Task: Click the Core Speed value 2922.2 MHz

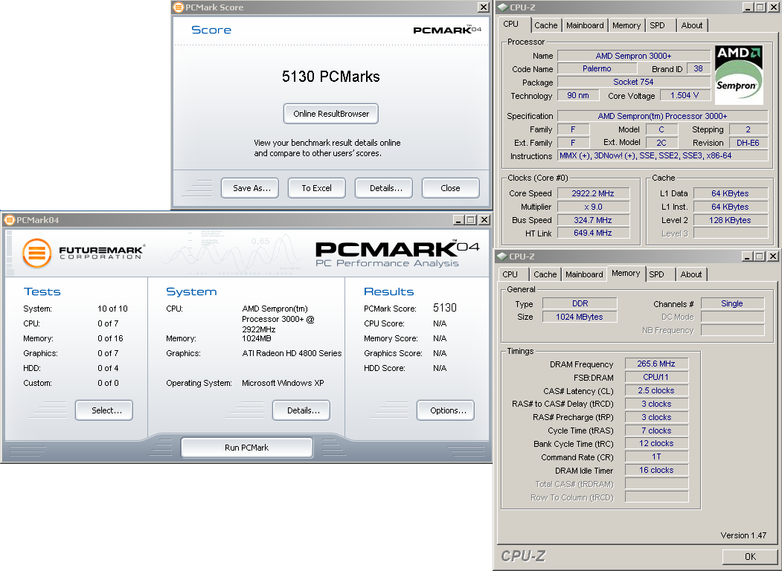Action: (593, 193)
